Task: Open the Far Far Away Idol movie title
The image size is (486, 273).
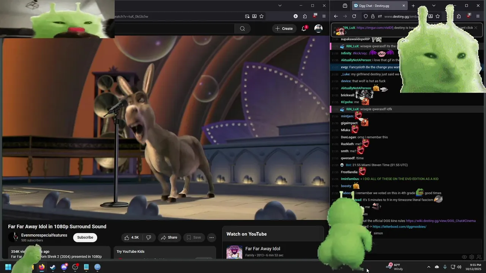Action: [x=263, y=249]
